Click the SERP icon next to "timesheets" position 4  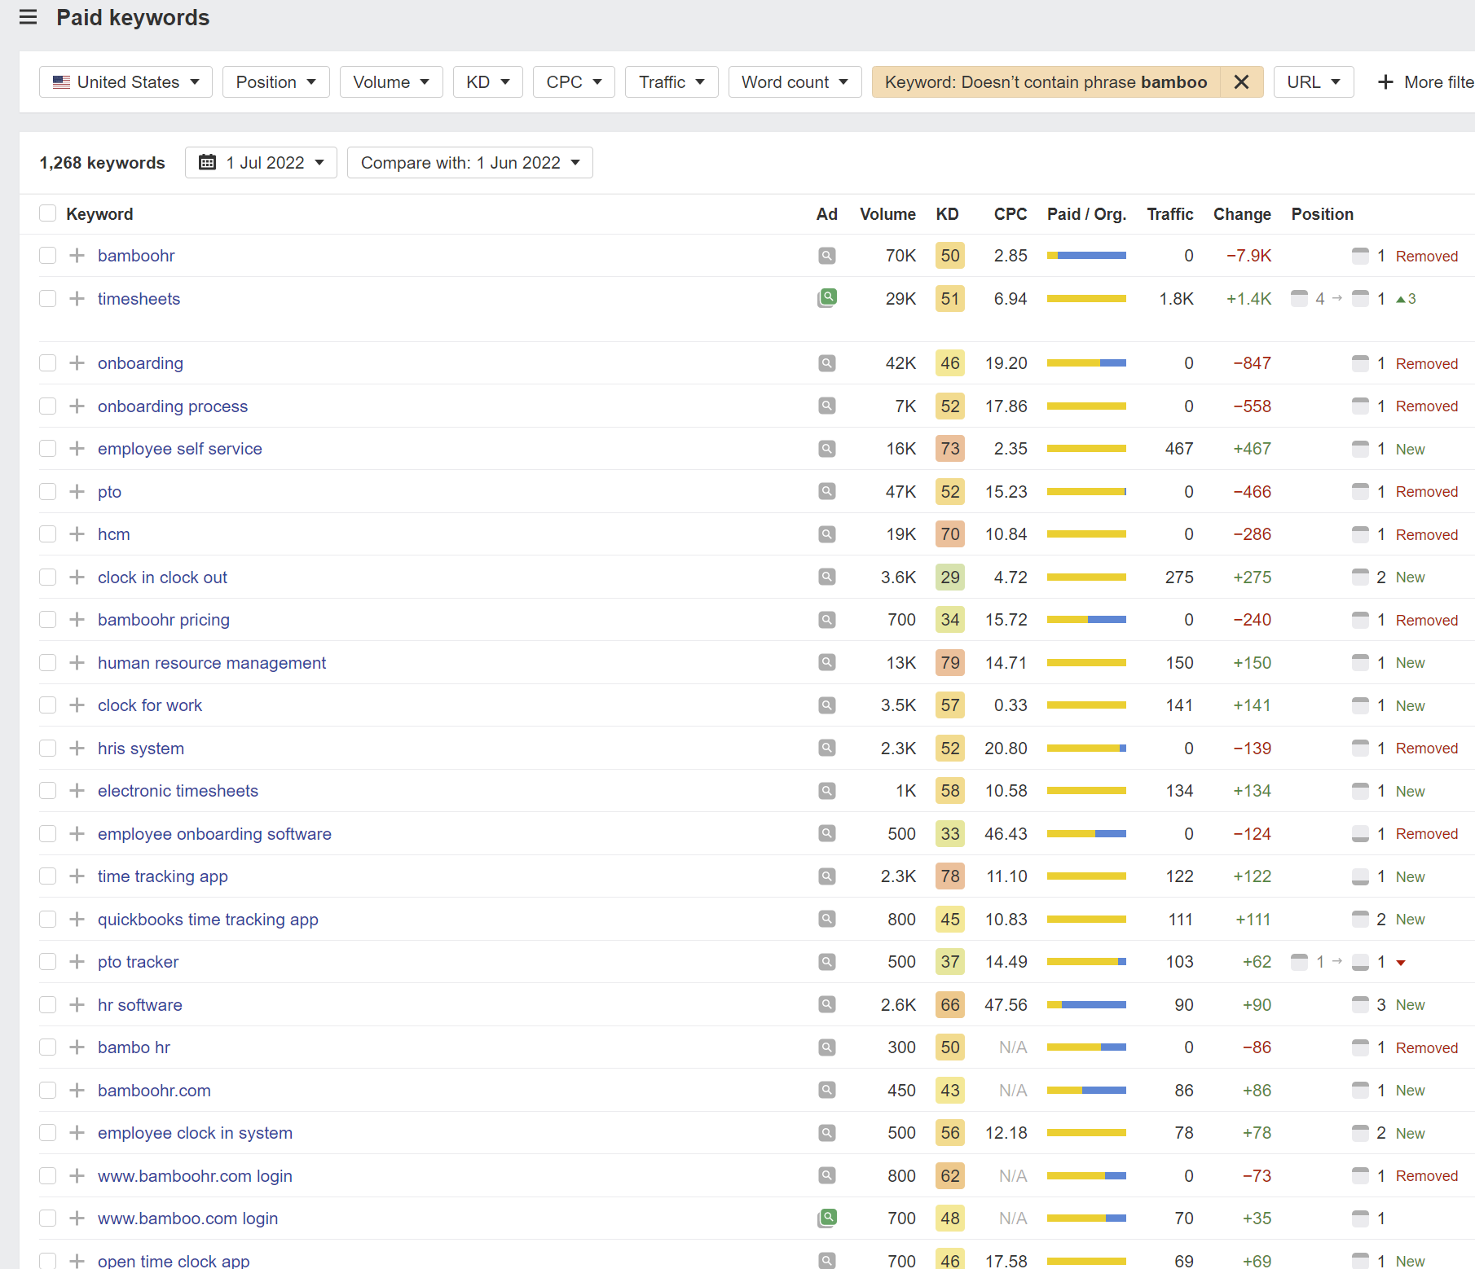(1299, 298)
